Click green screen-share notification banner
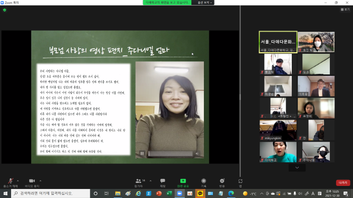This screenshot has width=353, height=198. [167, 3]
